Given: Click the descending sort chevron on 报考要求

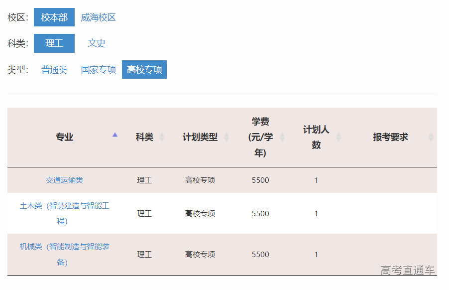Looking at the screenshot, I should [430, 139].
